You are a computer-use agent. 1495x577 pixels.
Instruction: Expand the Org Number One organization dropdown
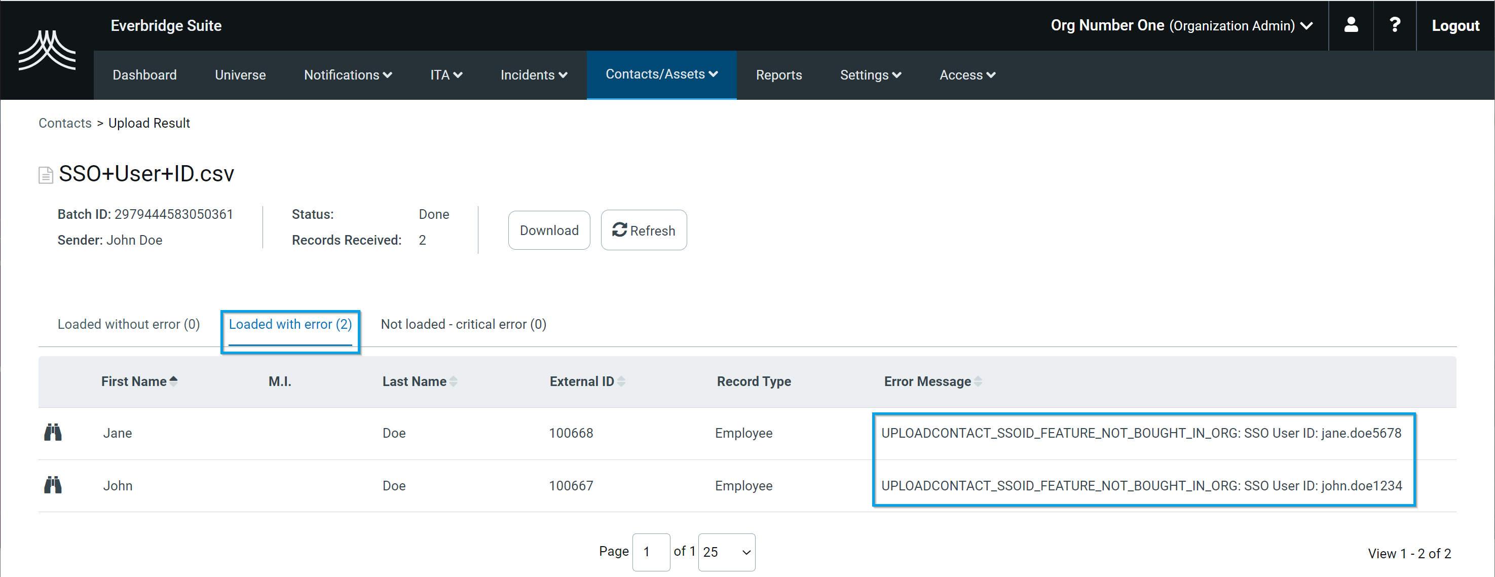(1182, 25)
